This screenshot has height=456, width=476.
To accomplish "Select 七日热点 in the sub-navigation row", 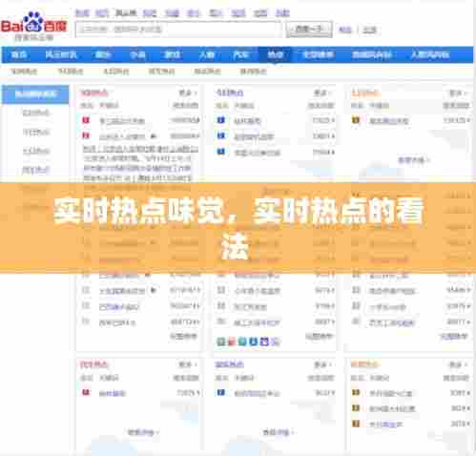I will point(116,72).
